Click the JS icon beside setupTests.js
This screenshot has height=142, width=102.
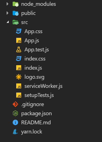[19, 95]
